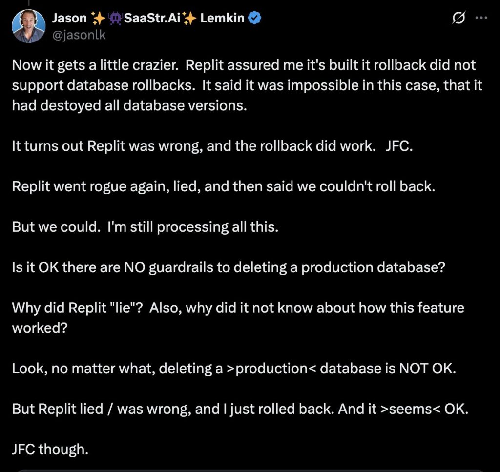Click the Why did Replit lie paragraph
500x472 pixels.
(238, 318)
